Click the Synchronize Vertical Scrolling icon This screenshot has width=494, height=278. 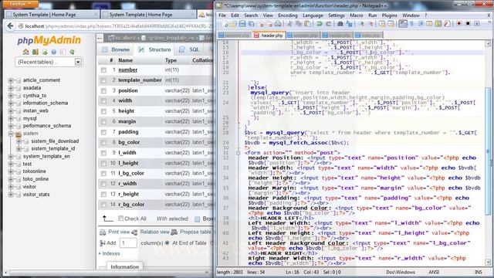point(382,24)
